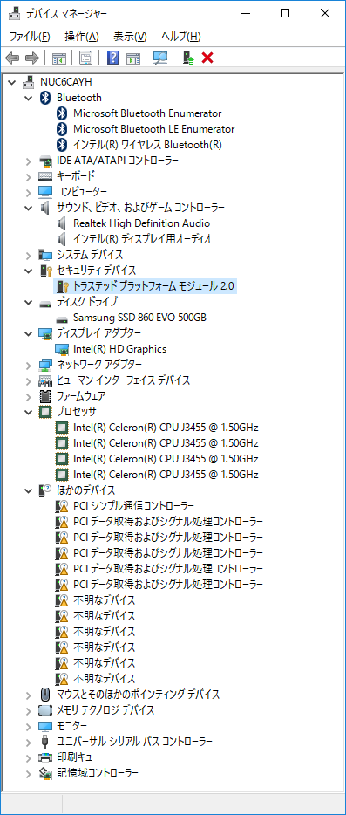
Task: Click the speaker icon of Realtek High Definition Audio
Action: click(x=63, y=223)
